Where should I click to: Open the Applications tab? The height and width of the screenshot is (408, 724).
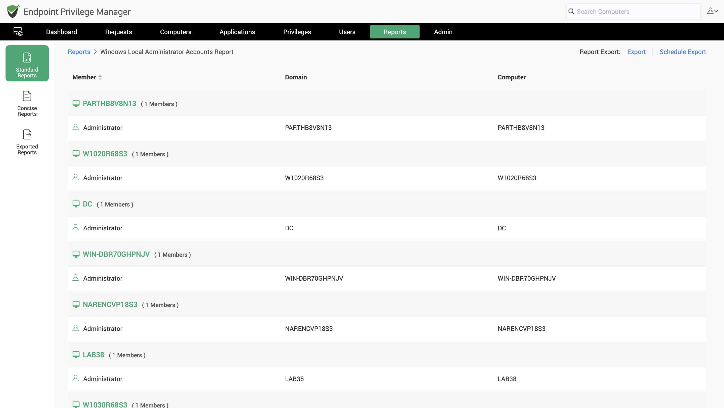click(x=237, y=32)
